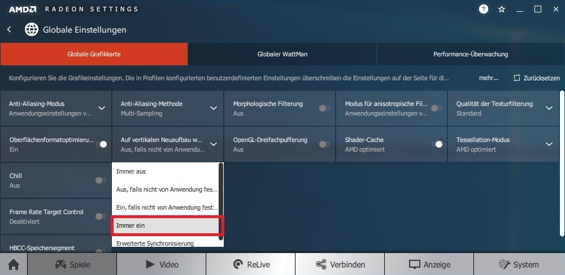Open the help question mark icon
Viewport: 565px width, 275px height.
click(x=484, y=10)
